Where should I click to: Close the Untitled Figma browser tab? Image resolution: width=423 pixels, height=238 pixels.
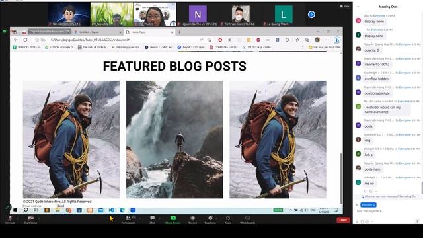pyautogui.click(x=120, y=32)
